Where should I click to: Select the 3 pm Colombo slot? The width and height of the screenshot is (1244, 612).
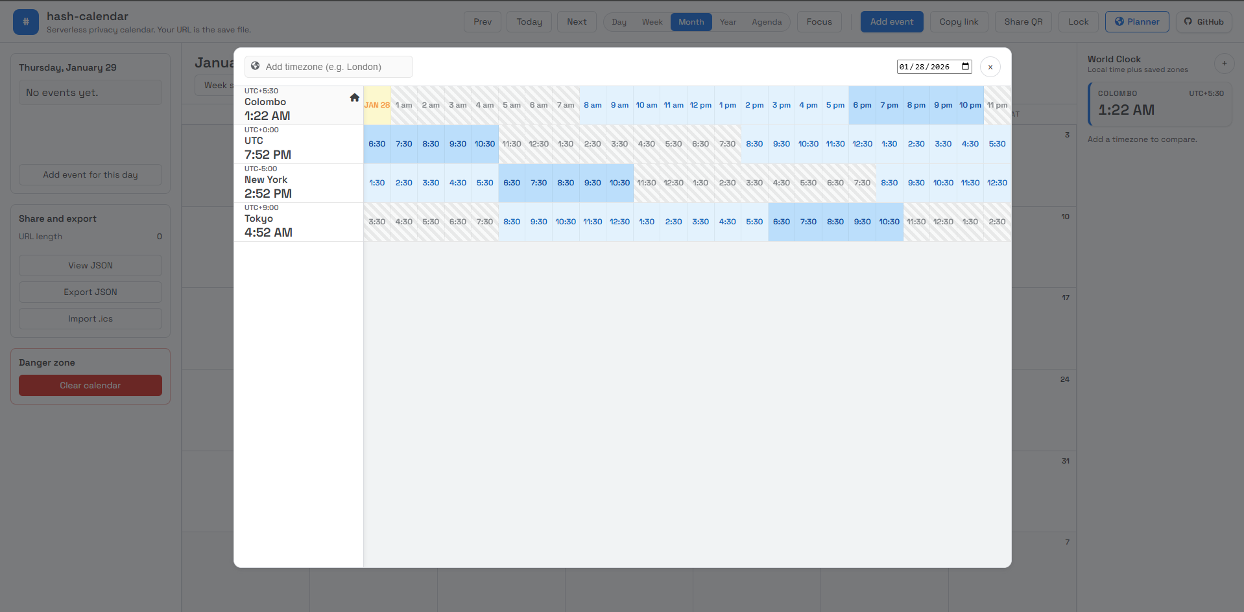point(782,105)
